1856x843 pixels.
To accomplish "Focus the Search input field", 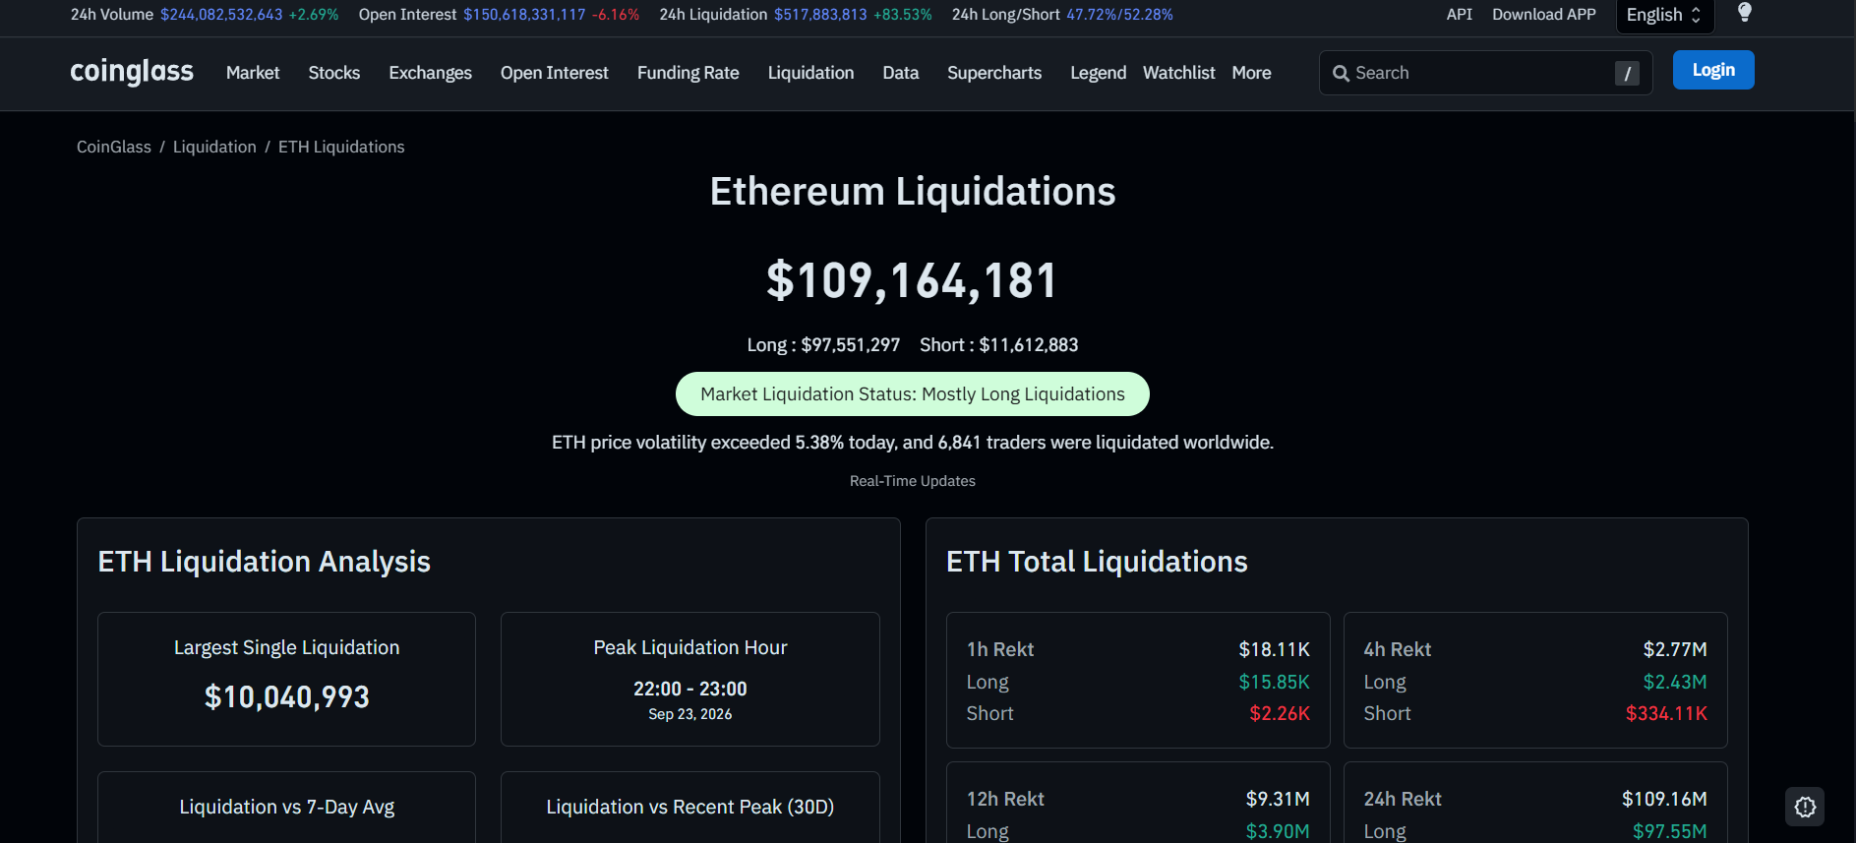I will pos(1484,73).
